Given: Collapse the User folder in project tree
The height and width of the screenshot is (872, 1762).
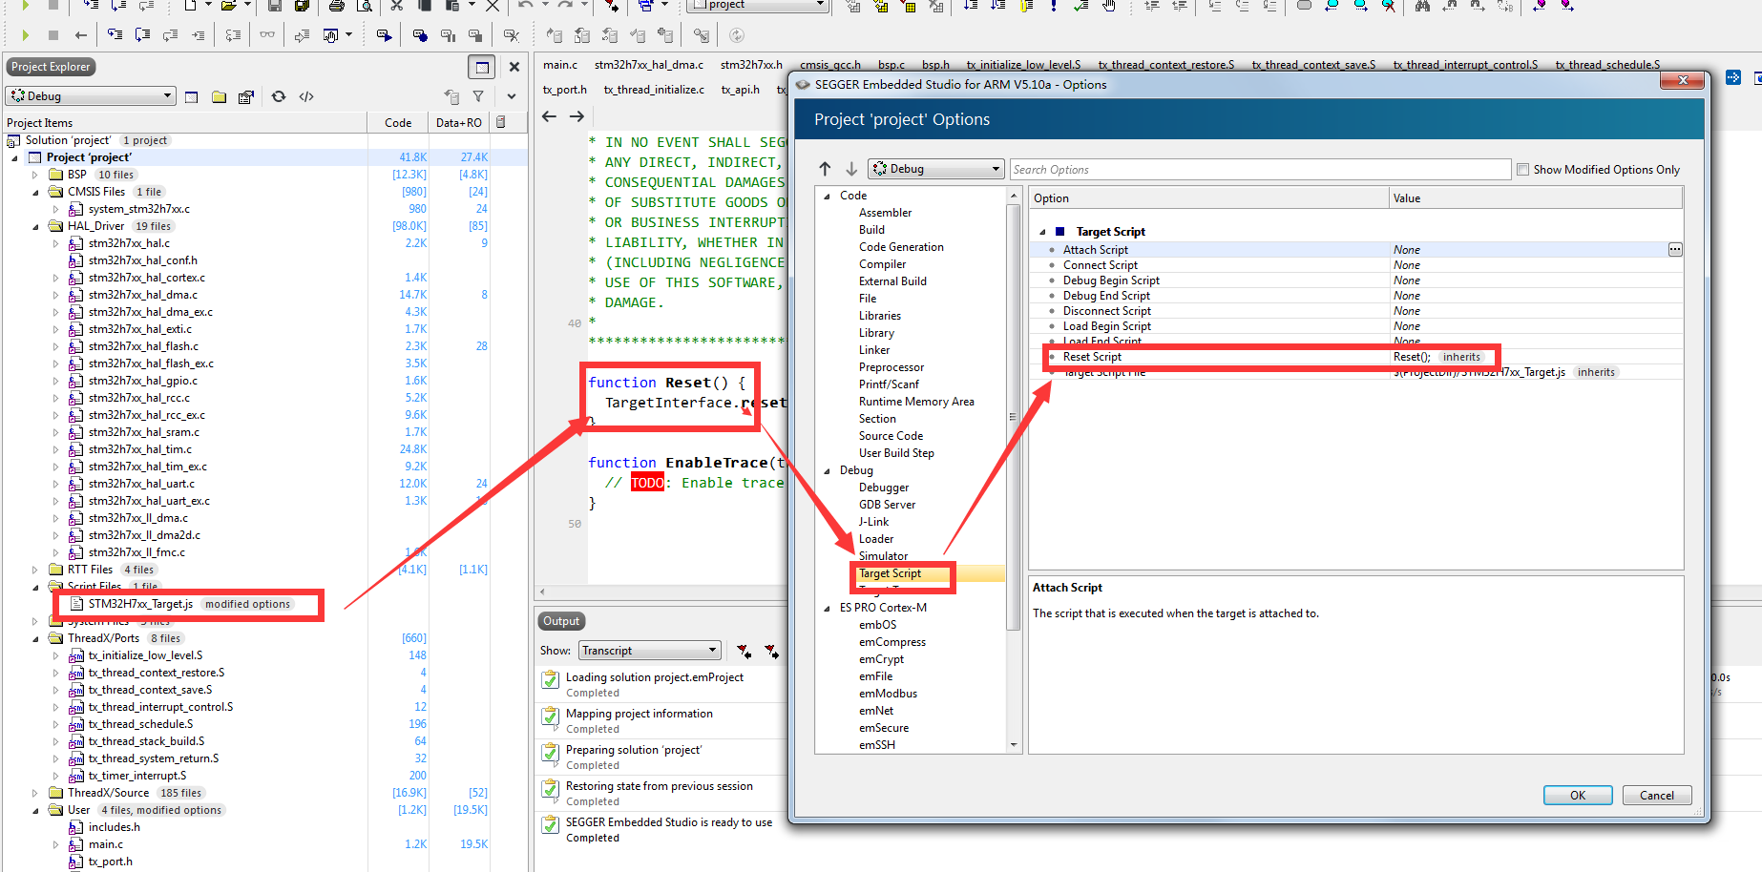Looking at the screenshot, I should click(x=35, y=810).
